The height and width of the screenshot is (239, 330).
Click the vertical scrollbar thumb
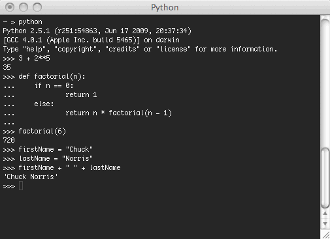(325, 178)
